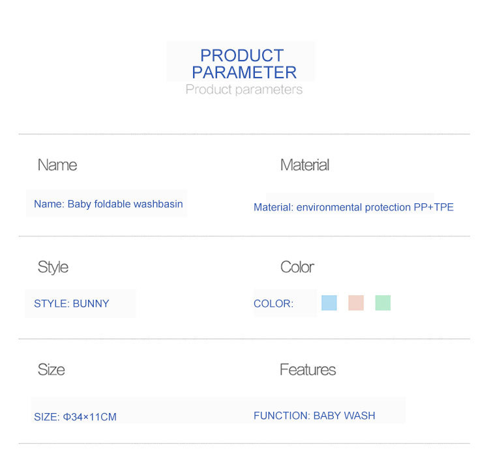
Task: Click the word PRODUCT in the title
Action: 242,55
